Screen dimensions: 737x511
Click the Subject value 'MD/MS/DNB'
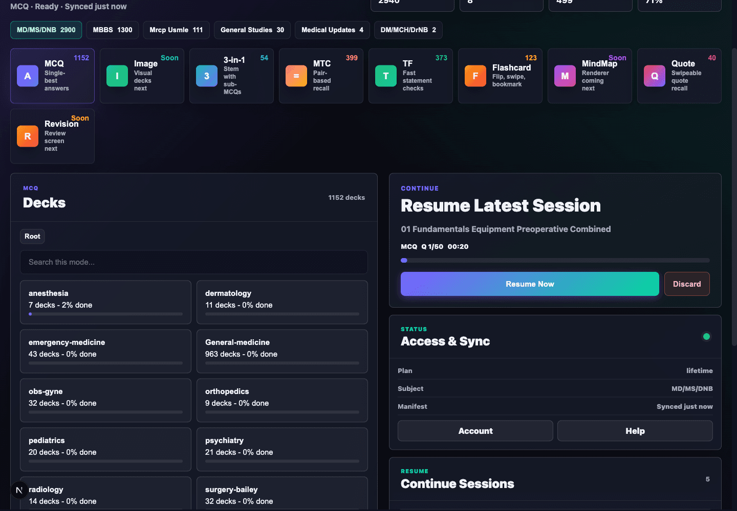pos(692,389)
